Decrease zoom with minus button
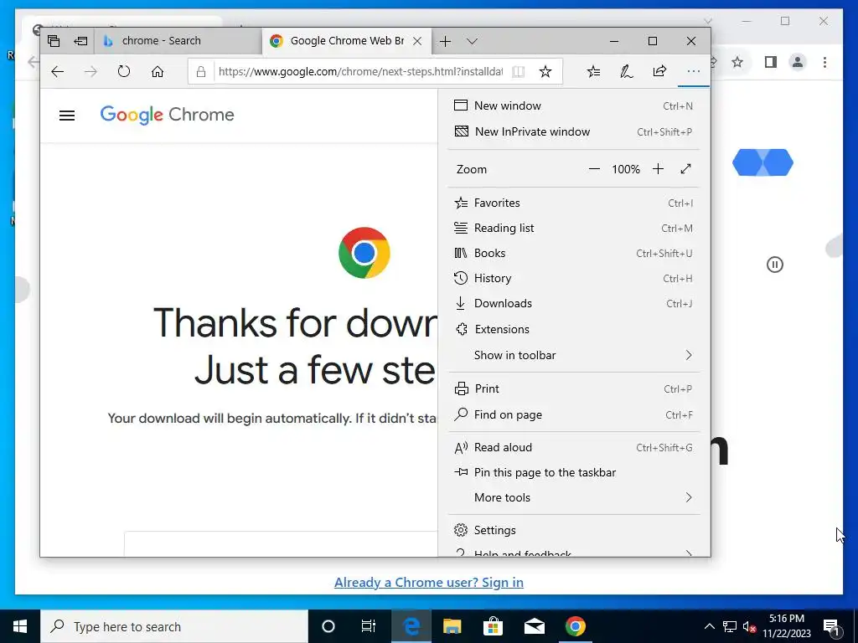This screenshot has width=858, height=643. point(594,169)
